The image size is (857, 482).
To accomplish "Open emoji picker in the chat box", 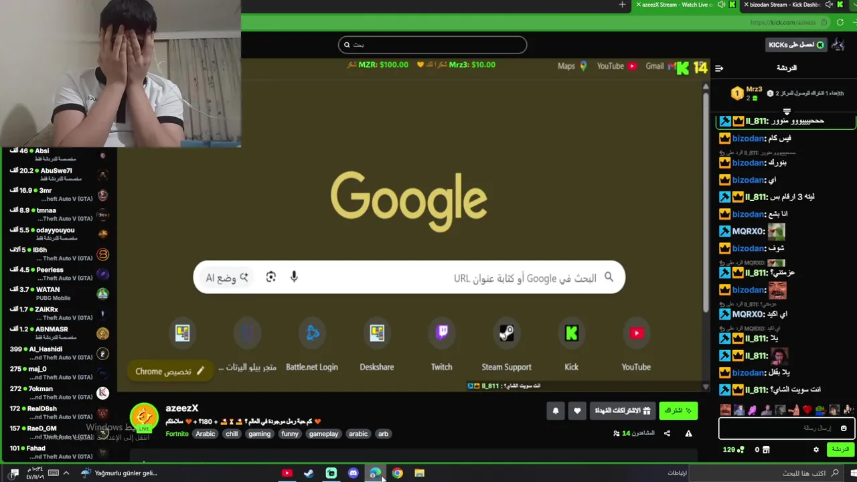I will click(844, 428).
